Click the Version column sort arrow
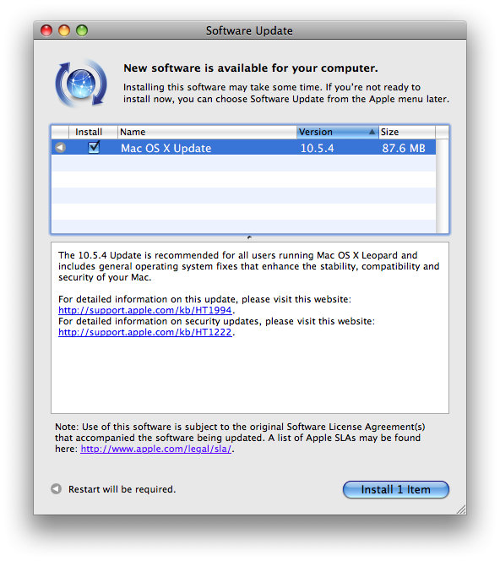Viewport: 500px width, 561px height. [x=372, y=132]
